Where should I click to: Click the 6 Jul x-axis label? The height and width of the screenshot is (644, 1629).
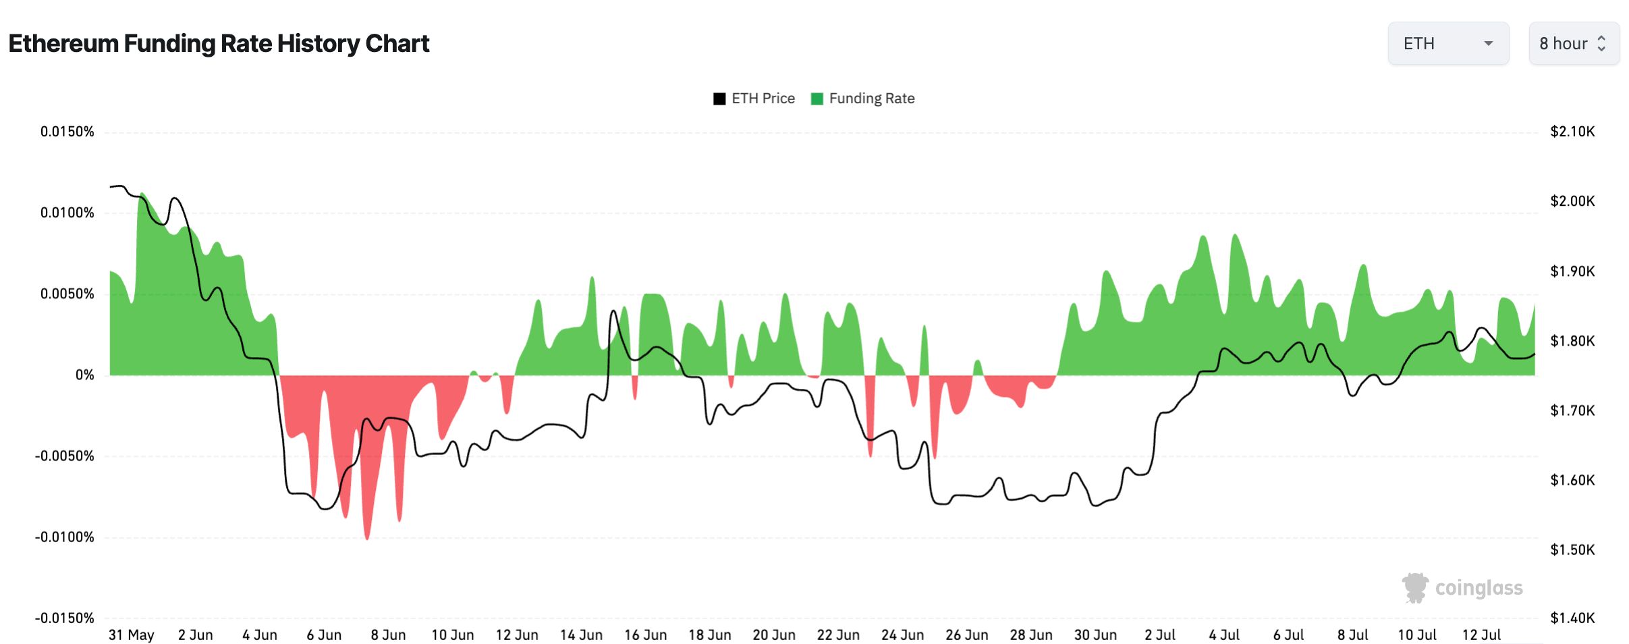coord(1288,635)
